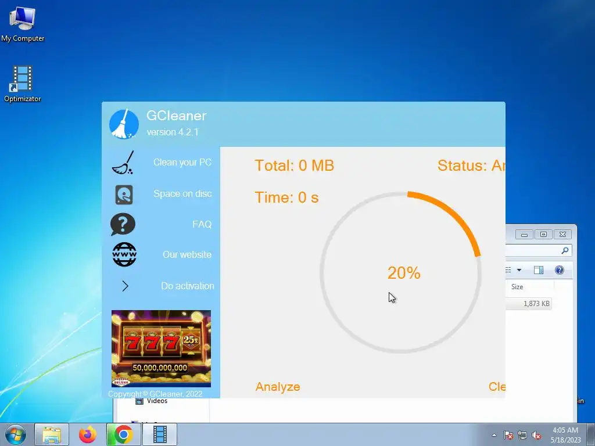Click the www globe icon
595x446 pixels.
pyautogui.click(x=124, y=254)
